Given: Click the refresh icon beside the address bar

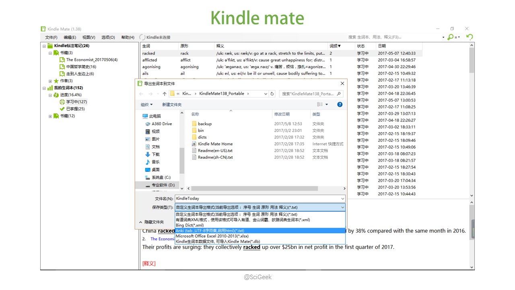Looking at the screenshot, I should tap(272, 93).
